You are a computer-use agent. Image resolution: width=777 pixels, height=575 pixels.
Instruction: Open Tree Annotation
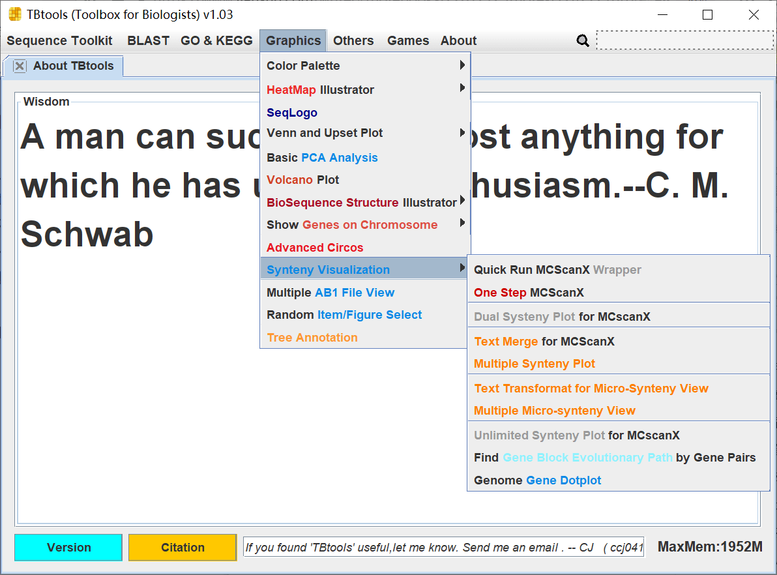tap(365, 338)
